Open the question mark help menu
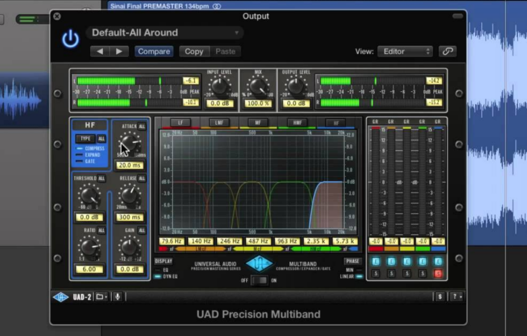Screen dimensions: 527x336 coord(456,297)
